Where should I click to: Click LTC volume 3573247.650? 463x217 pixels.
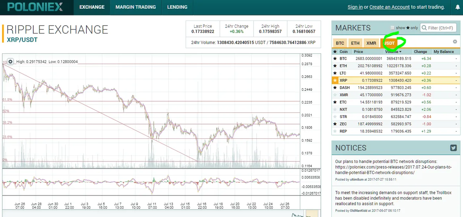[400, 73]
